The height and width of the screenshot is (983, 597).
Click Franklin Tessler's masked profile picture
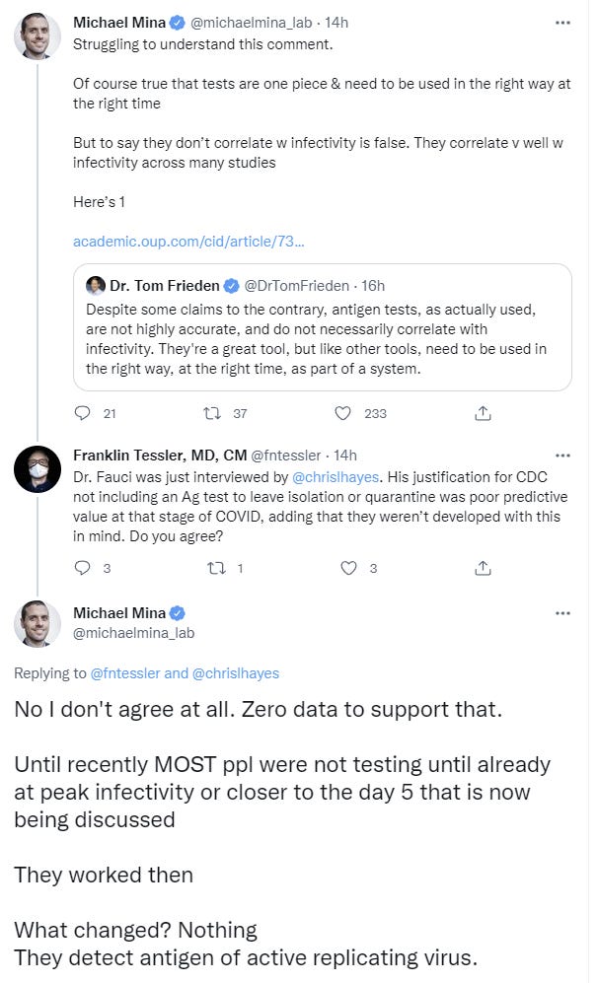tap(37, 469)
